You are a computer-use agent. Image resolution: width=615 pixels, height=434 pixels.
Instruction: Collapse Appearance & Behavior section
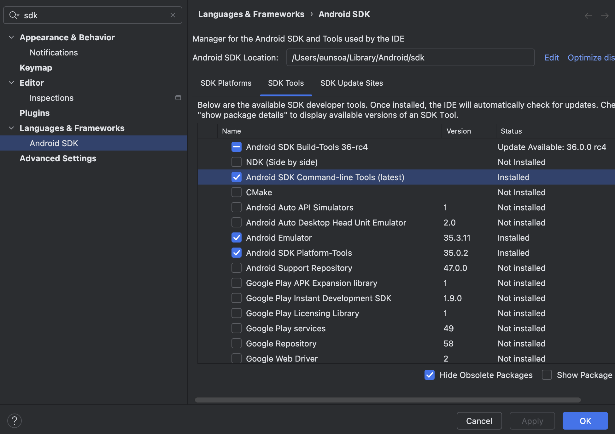tap(11, 37)
